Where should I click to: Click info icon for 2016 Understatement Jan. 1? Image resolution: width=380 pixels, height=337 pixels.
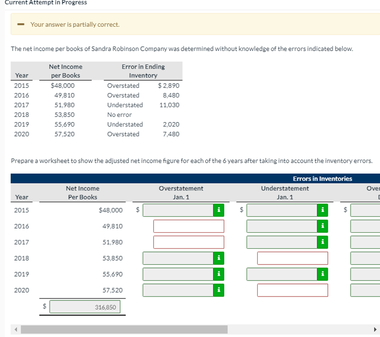[x=323, y=226]
